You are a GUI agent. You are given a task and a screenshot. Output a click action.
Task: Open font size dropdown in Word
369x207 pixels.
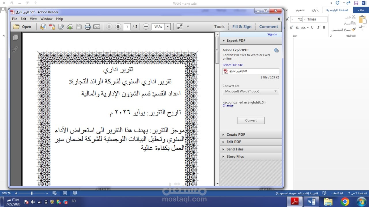click(292, 19)
